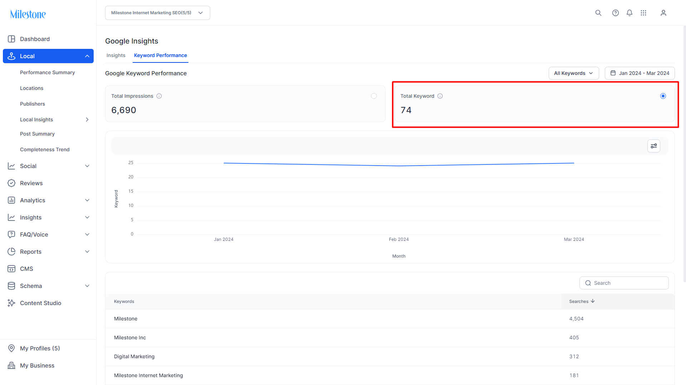Viewport: 686px width, 385px height.
Task: Click the CMS sidebar icon
Action: [x=11, y=269]
